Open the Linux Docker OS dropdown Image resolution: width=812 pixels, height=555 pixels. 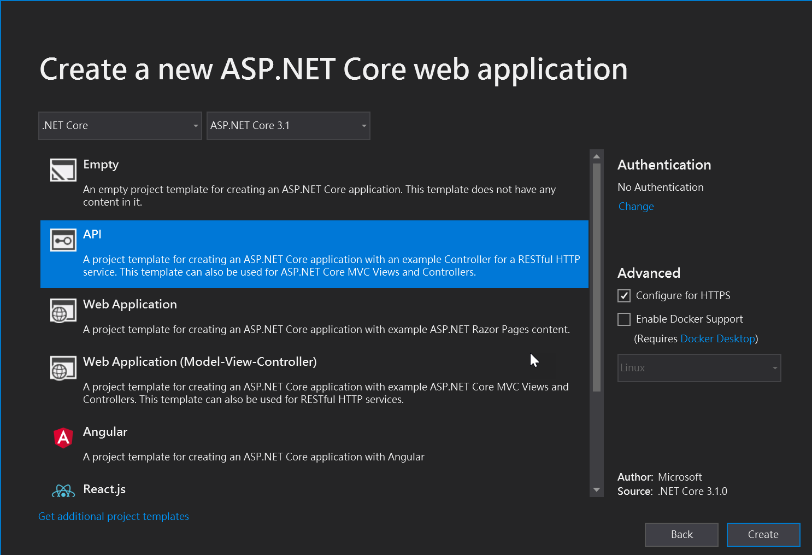[699, 367]
